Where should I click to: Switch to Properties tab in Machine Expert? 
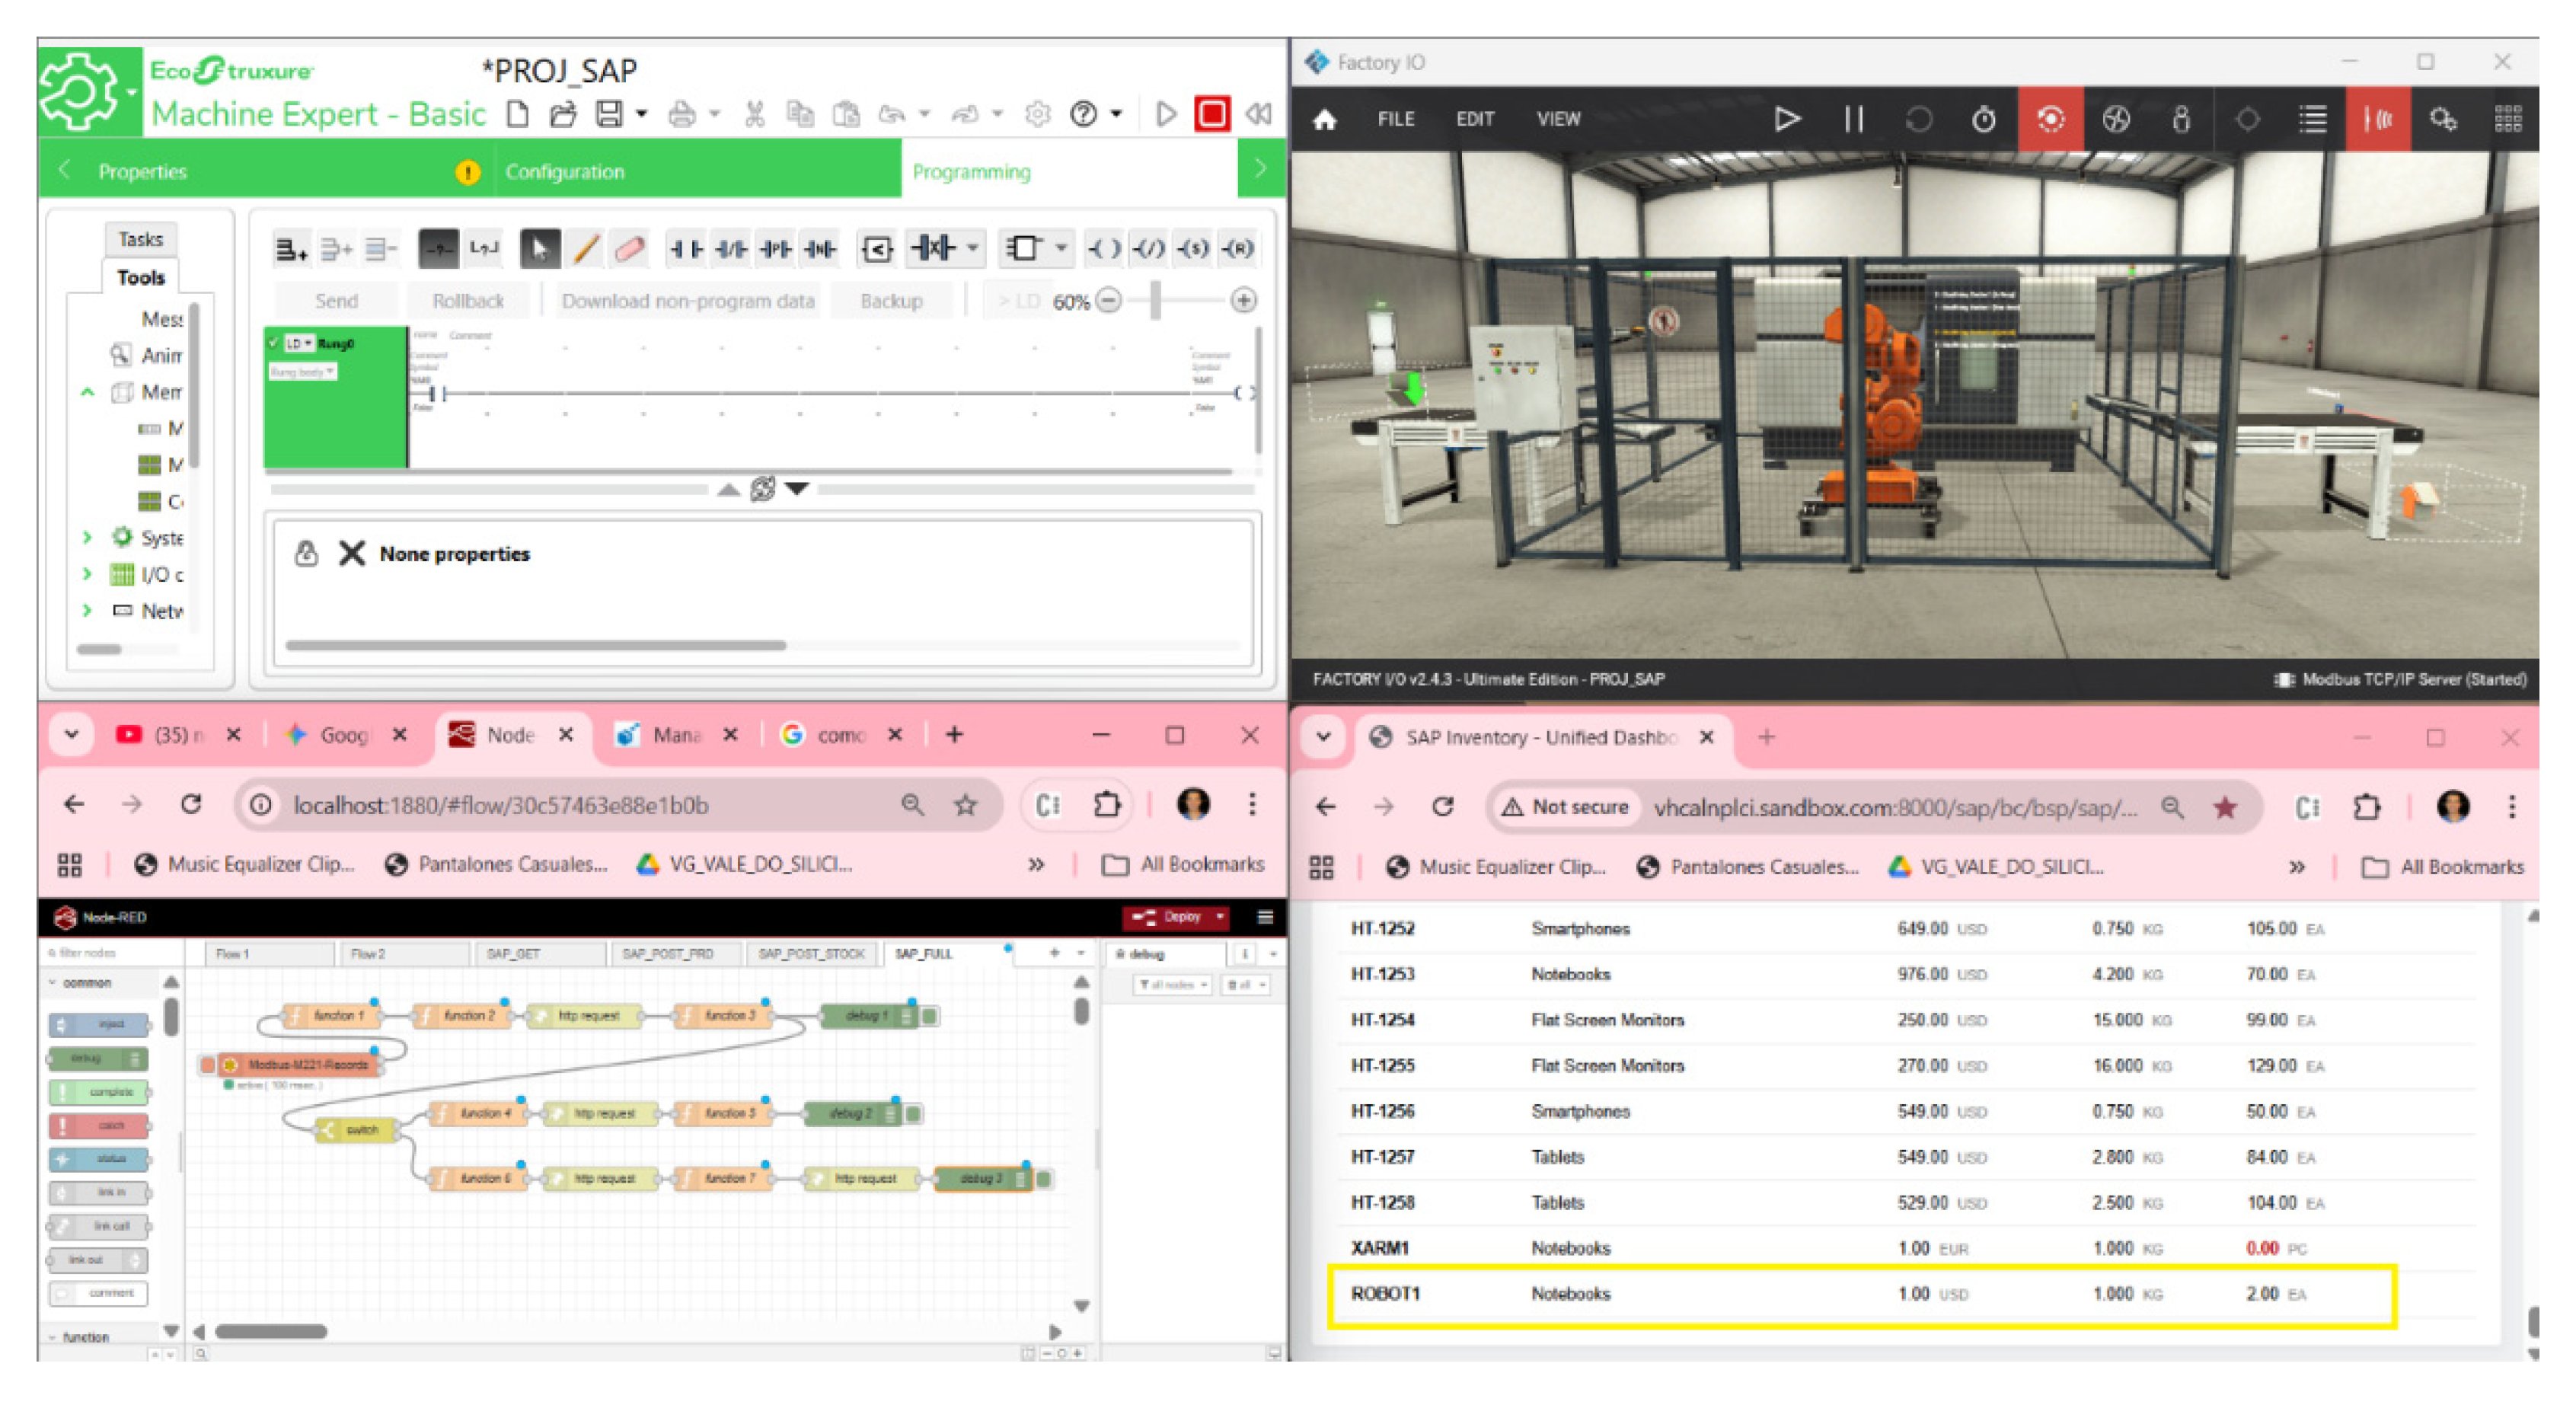[143, 172]
